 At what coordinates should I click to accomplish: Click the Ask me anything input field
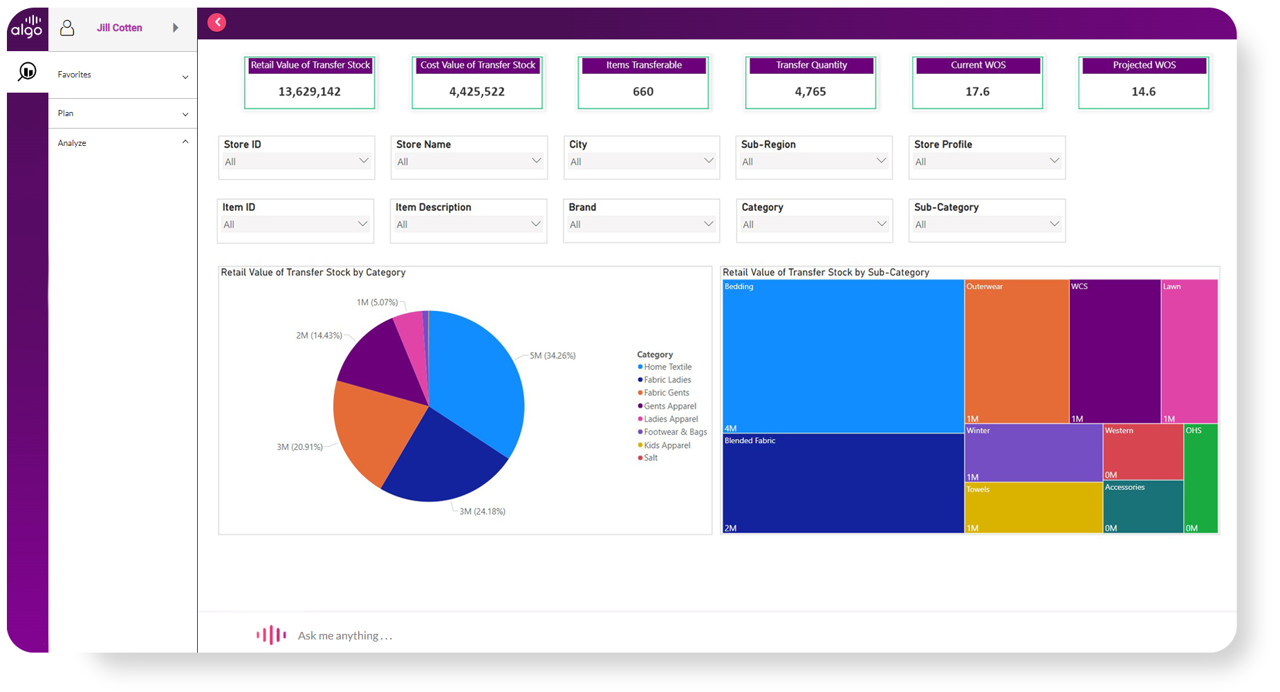point(345,635)
